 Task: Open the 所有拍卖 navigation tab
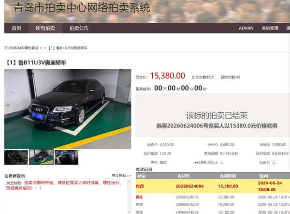pos(45,28)
